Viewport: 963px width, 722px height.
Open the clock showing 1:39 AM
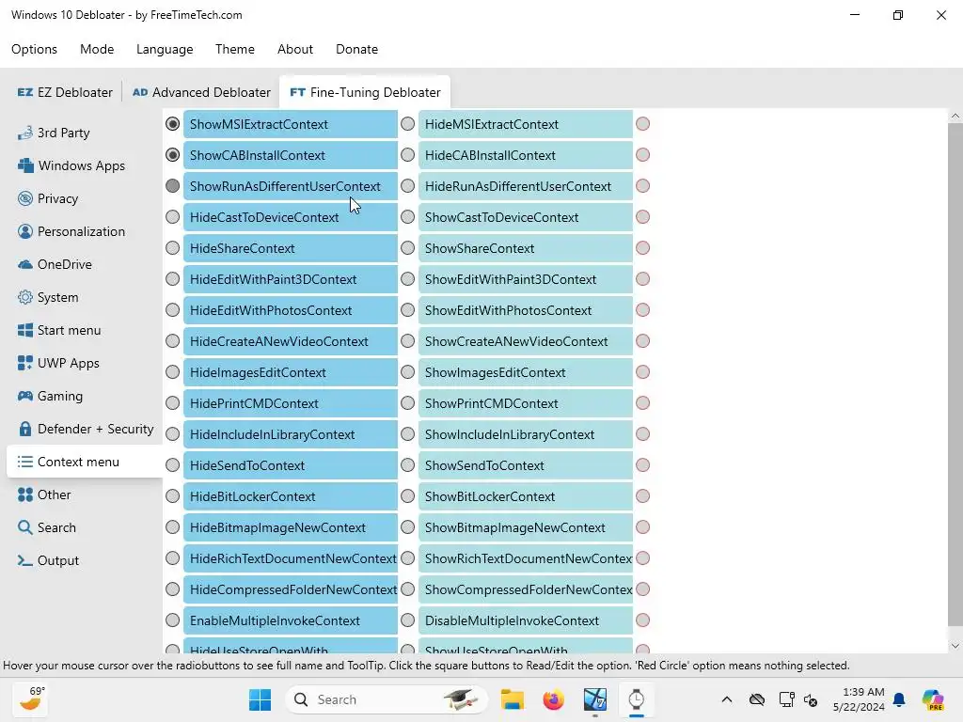859,699
